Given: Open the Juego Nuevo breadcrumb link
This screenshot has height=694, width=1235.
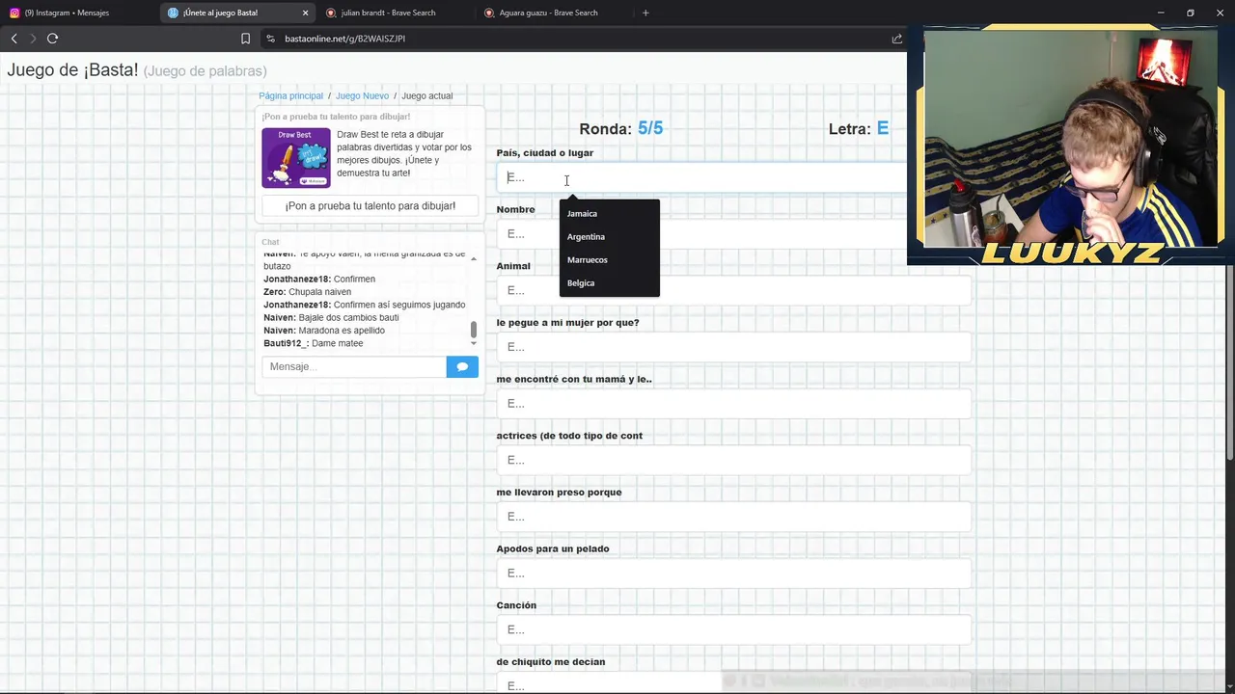Looking at the screenshot, I should (x=362, y=95).
